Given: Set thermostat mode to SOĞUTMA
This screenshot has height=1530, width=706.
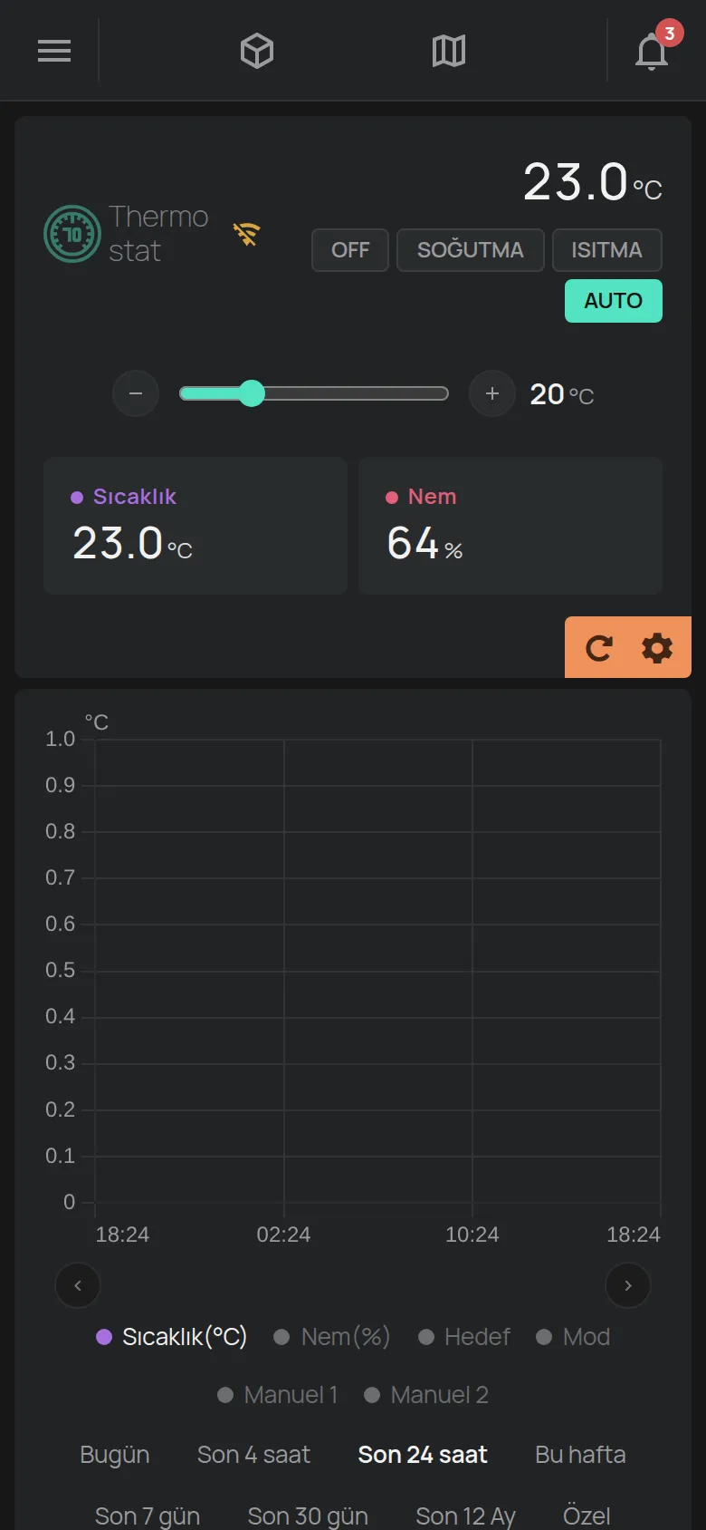Looking at the screenshot, I should click(471, 250).
